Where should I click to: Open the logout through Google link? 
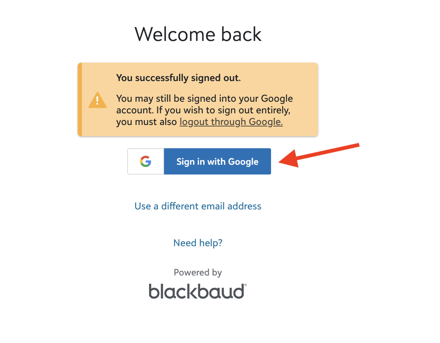tap(231, 122)
